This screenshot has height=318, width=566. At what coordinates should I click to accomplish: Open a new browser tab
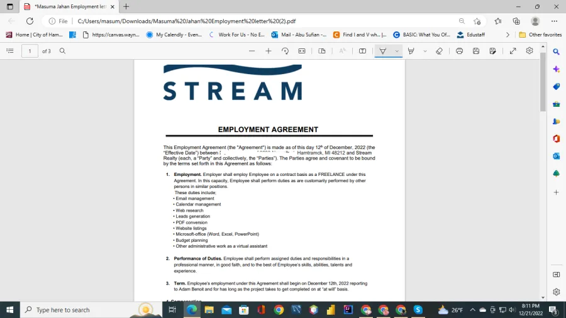click(126, 6)
